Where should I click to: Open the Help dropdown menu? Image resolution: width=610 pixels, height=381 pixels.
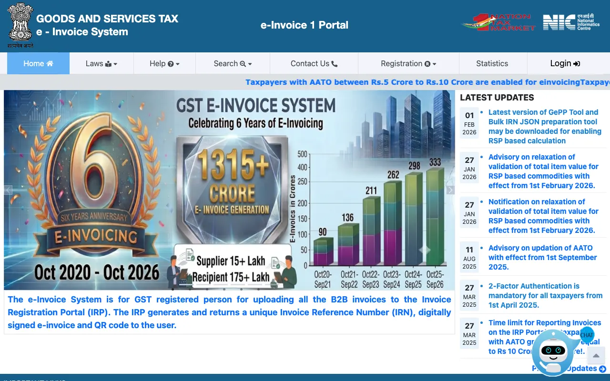(x=164, y=63)
